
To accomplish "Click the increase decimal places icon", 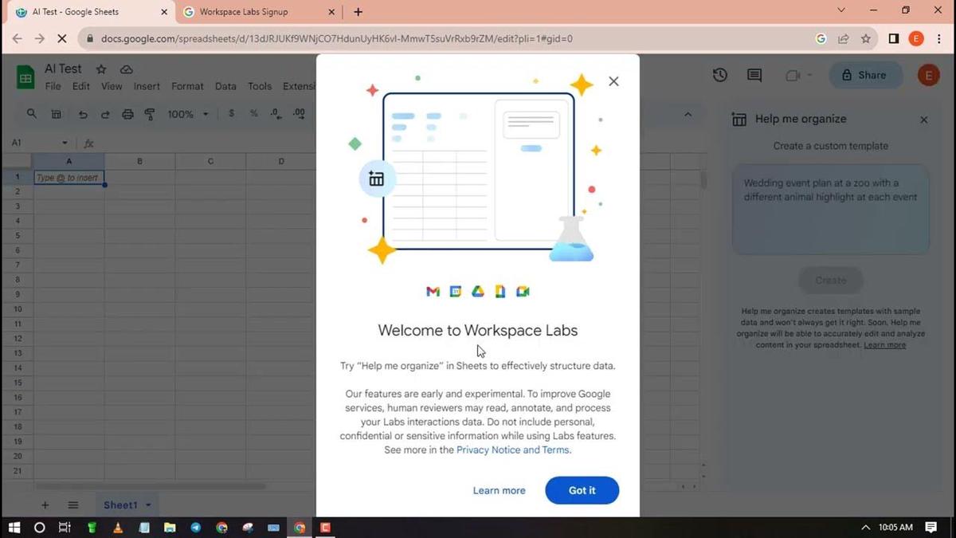I will pyautogui.click(x=299, y=113).
